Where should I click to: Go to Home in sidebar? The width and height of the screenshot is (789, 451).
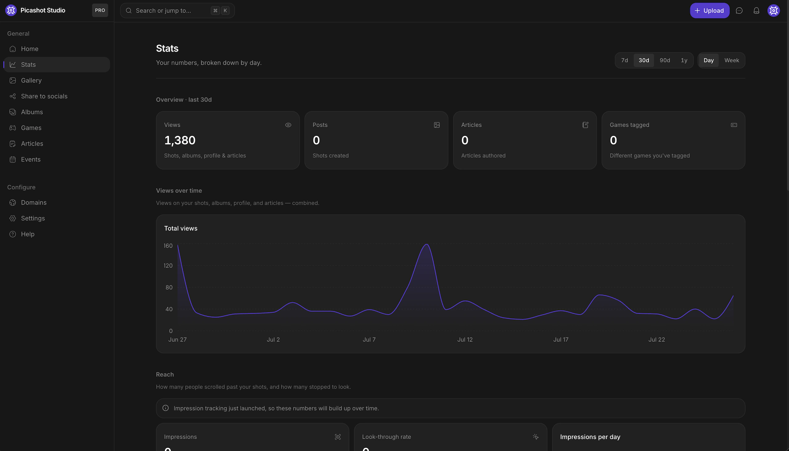pos(57,49)
